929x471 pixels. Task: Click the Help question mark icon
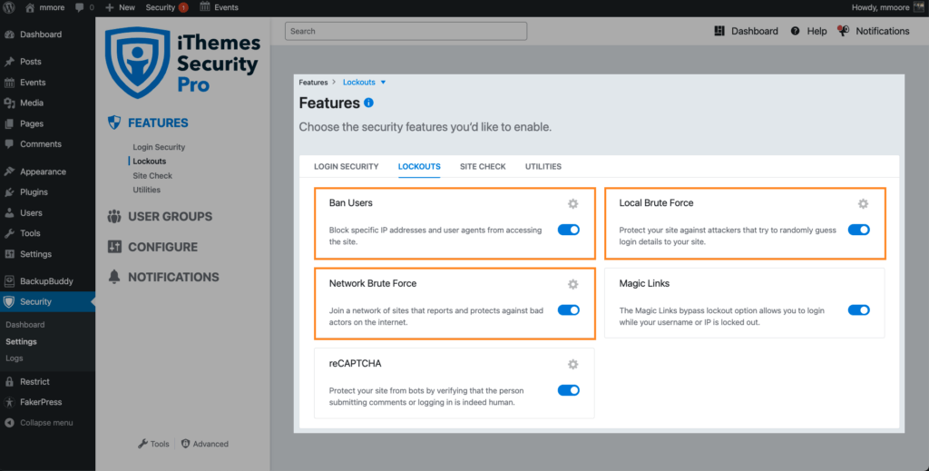pyautogui.click(x=795, y=31)
